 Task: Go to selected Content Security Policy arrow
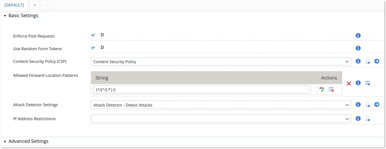(x=377, y=61)
